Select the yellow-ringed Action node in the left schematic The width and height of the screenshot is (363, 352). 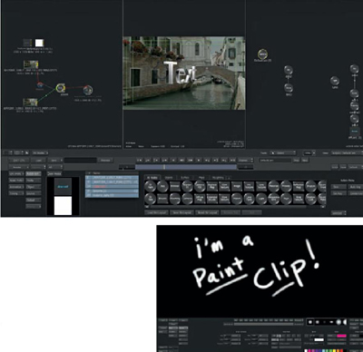point(61,88)
